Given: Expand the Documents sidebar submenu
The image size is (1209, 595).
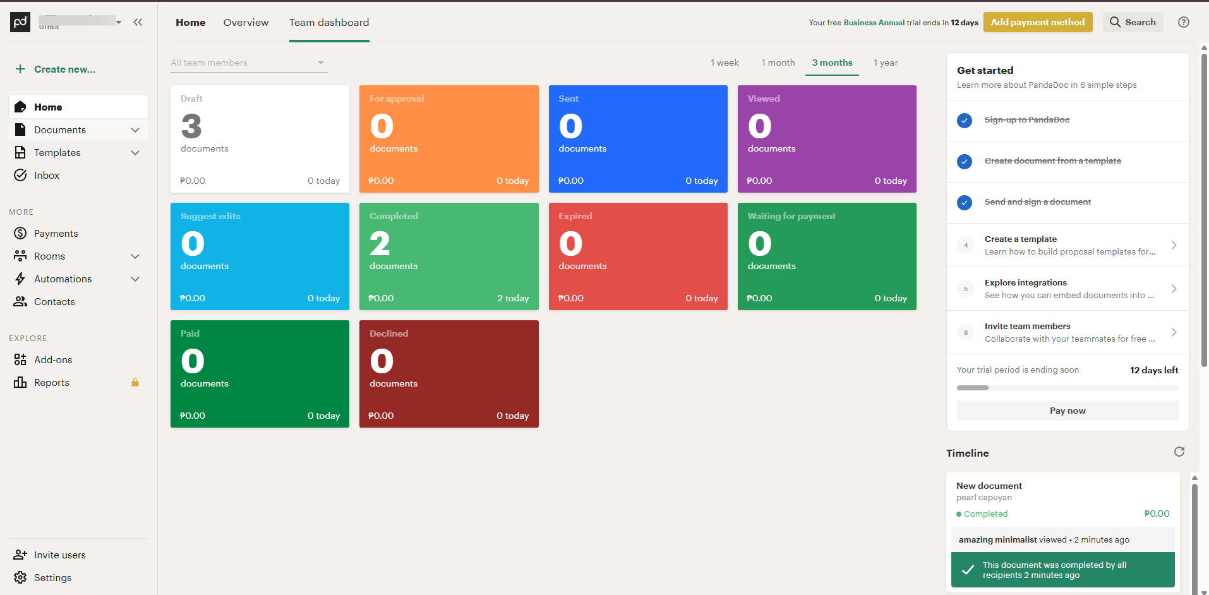Looking at the screenshot, I should [x=135, y=130].
